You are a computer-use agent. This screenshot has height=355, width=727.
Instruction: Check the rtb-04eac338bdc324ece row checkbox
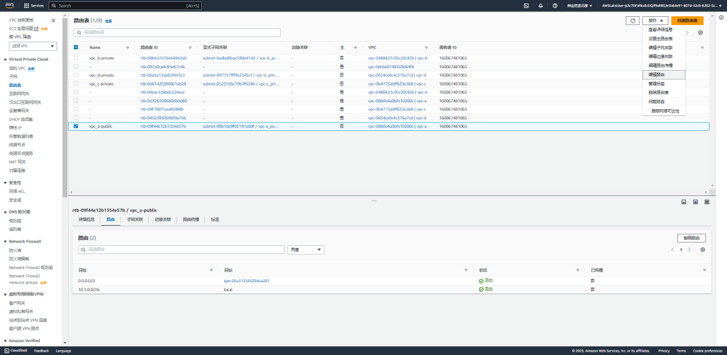coord(76,92)
